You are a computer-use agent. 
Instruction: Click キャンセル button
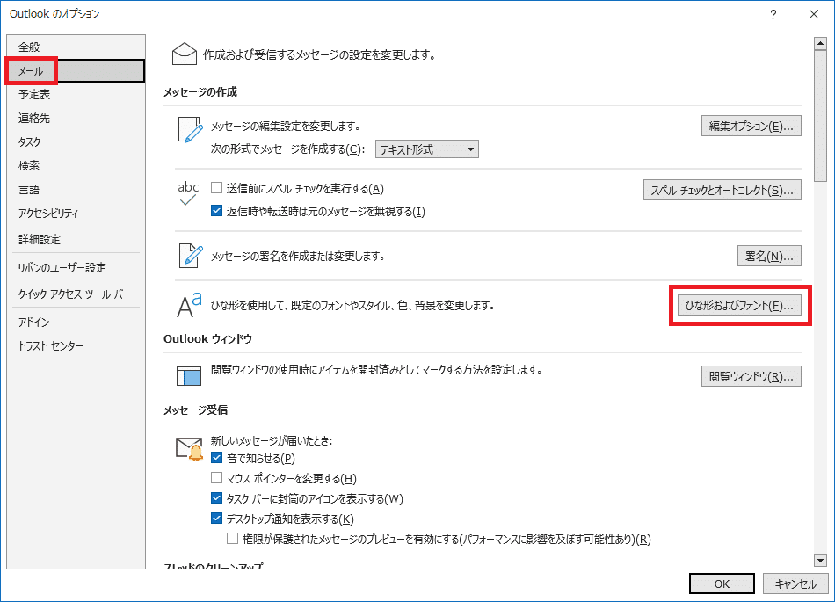tap(795, 584)
